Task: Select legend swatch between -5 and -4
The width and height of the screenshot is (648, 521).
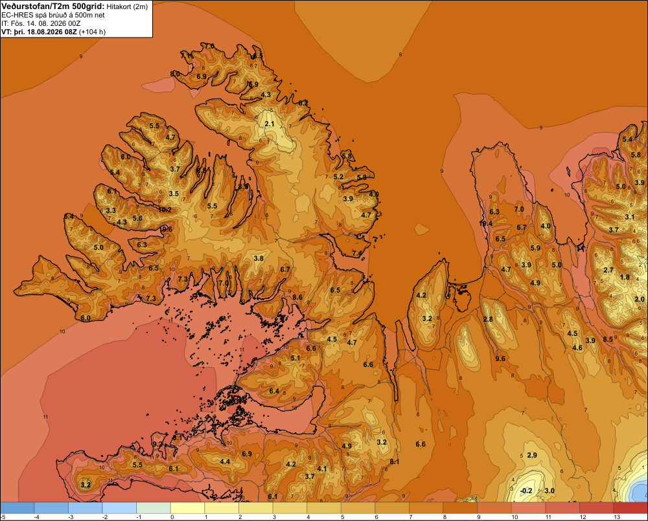Action: [x=17, y=508]
